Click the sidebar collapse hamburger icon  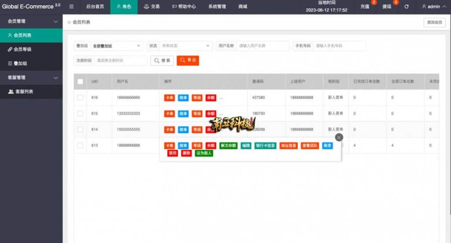coord(71,7)
